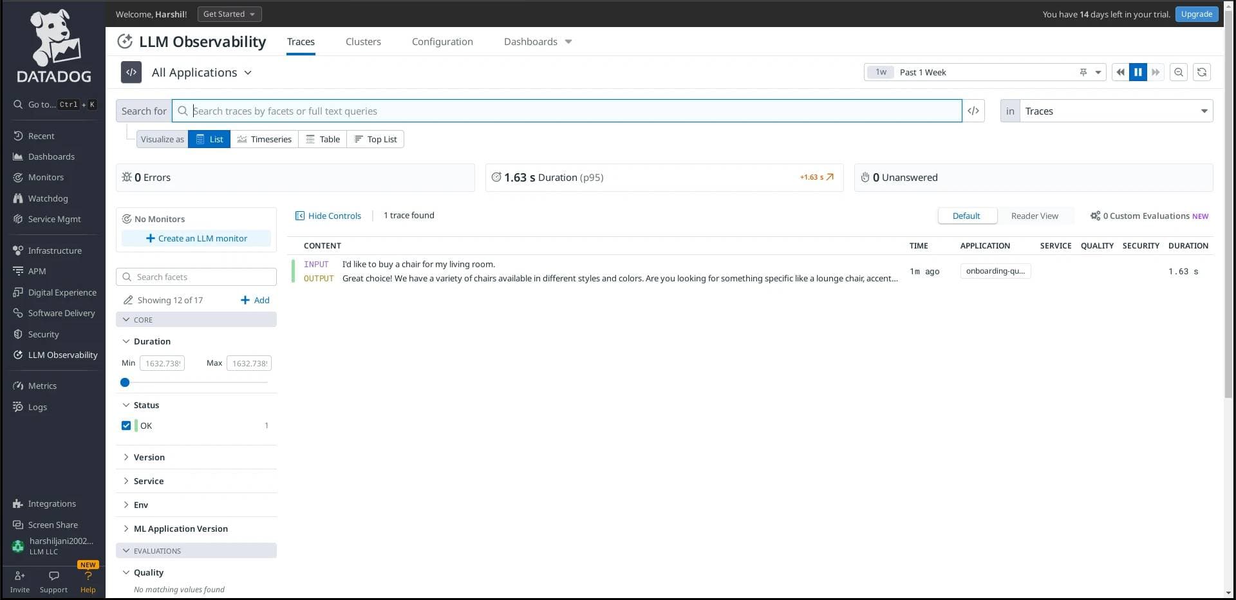This screenshot has width=1236, height=600.
Task: Open the All Applications dropdown
Action: point(201,72)
